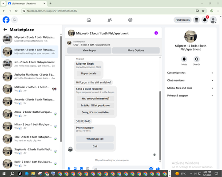Open Windows taskbar search
The image size is (222, 177).
(x=12, y=173)
